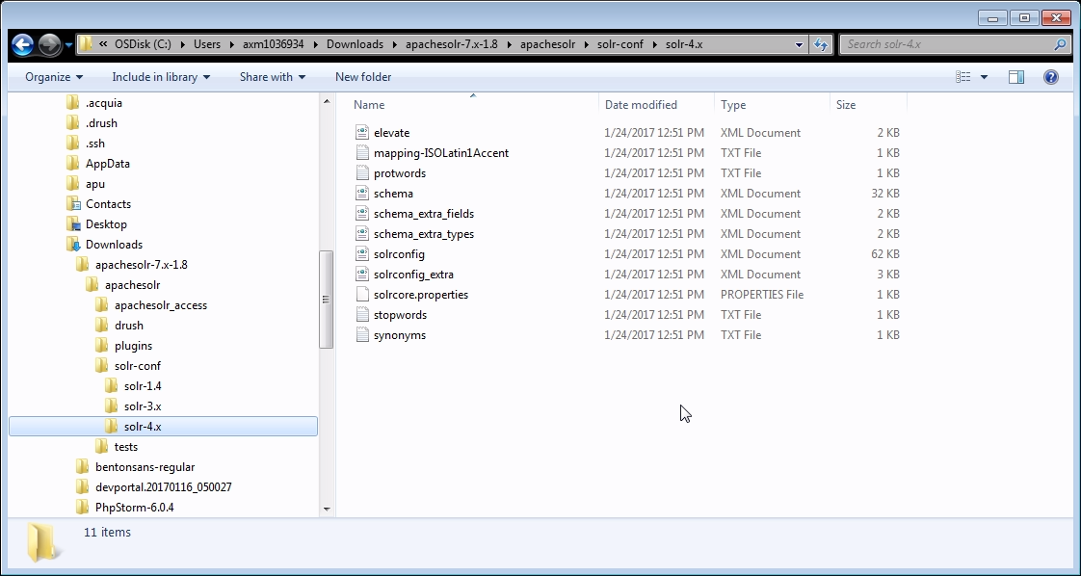Viewport: 1081px width, 576px height.
Task: Select the solrconfig XML file icon
Action: click(x=362, y=254)
